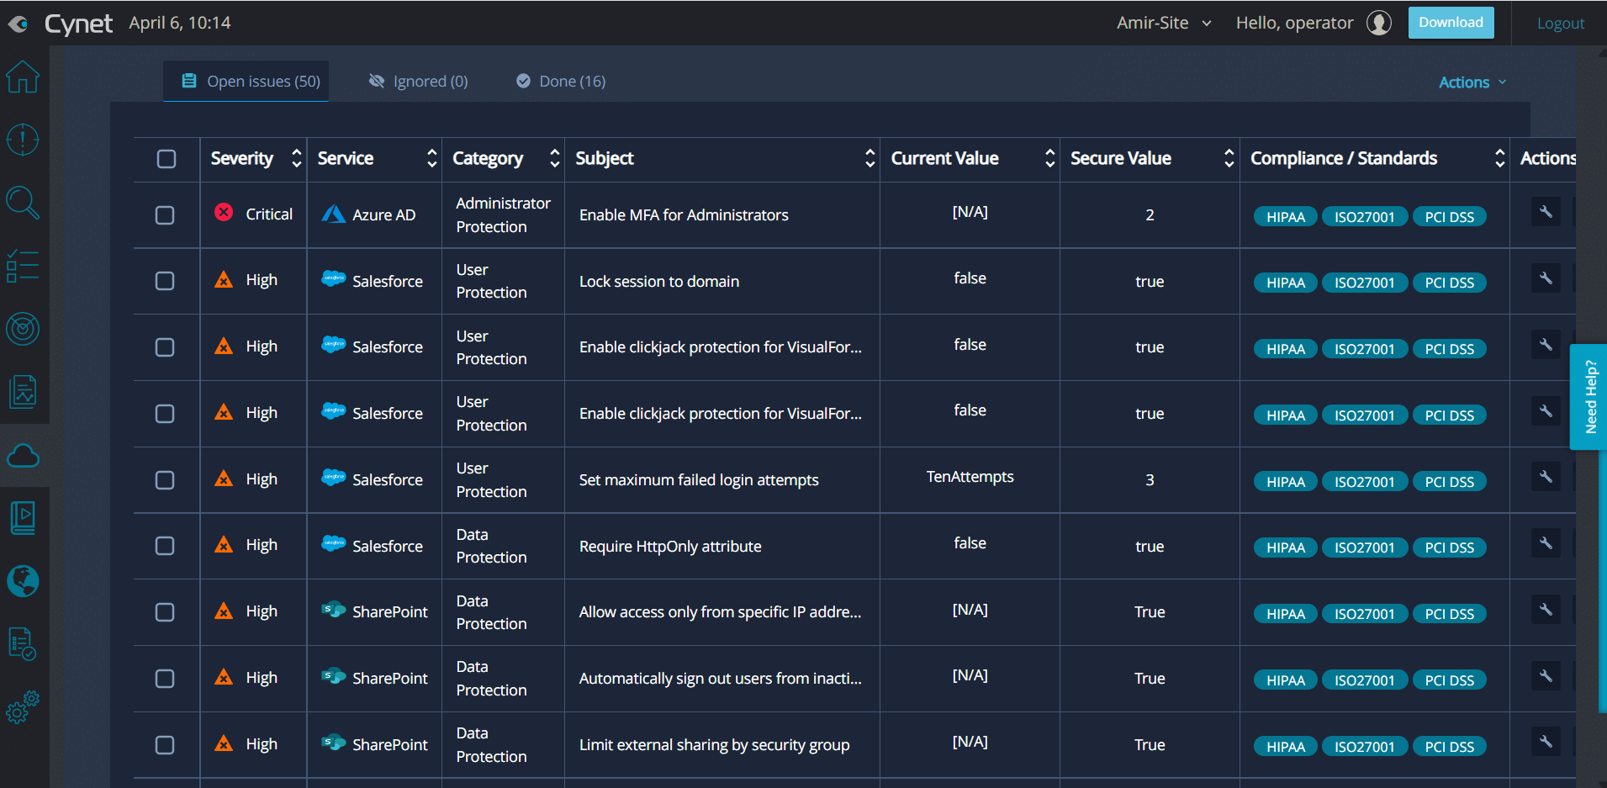This screenshot has height=788, width=1607.
Task: Open the checklist icon in sidebar
Action: tap(23, 266)
